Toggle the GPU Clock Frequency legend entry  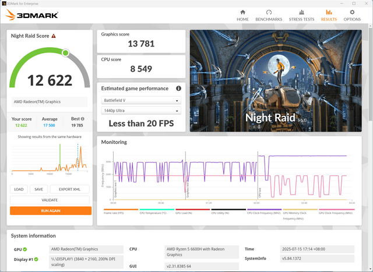tap(336, 211)
